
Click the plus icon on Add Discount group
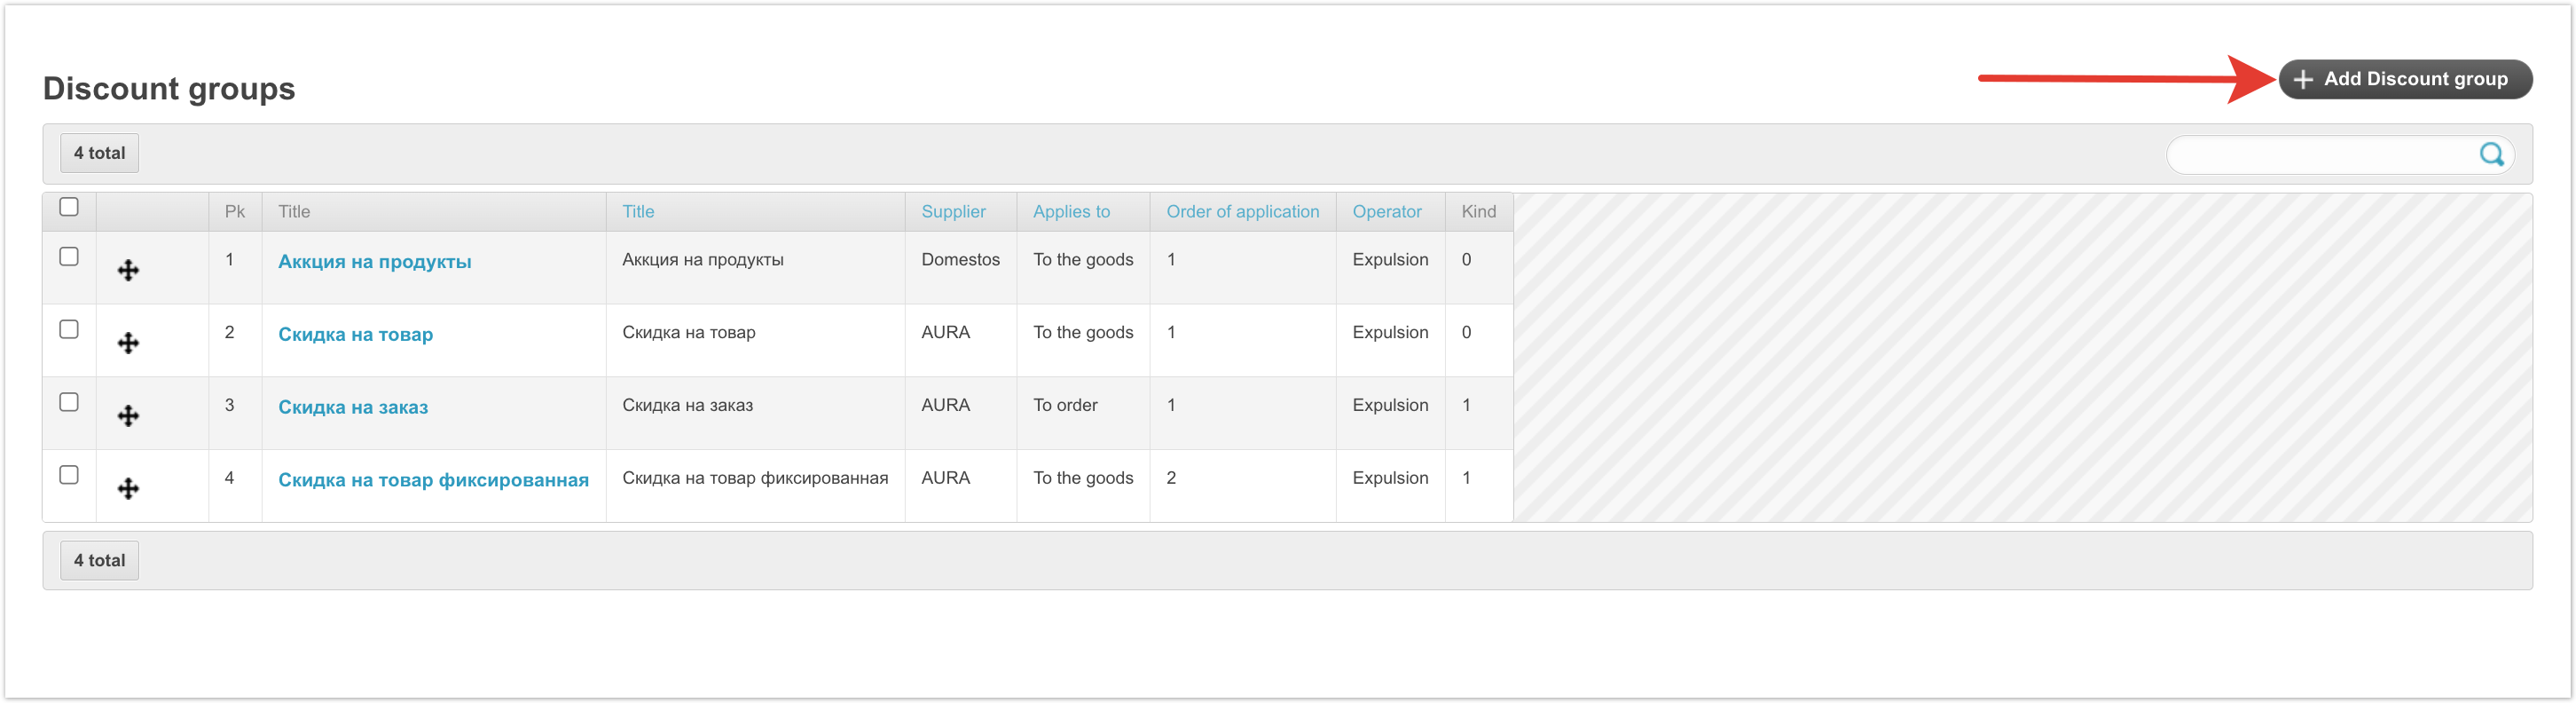(2303, 79)
